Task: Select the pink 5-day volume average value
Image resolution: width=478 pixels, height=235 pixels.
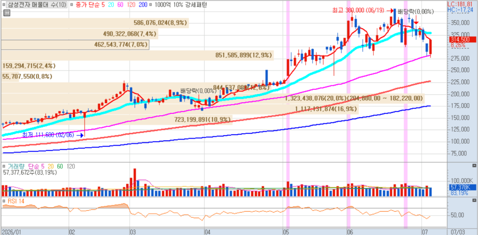Action: tap(43, 166)
